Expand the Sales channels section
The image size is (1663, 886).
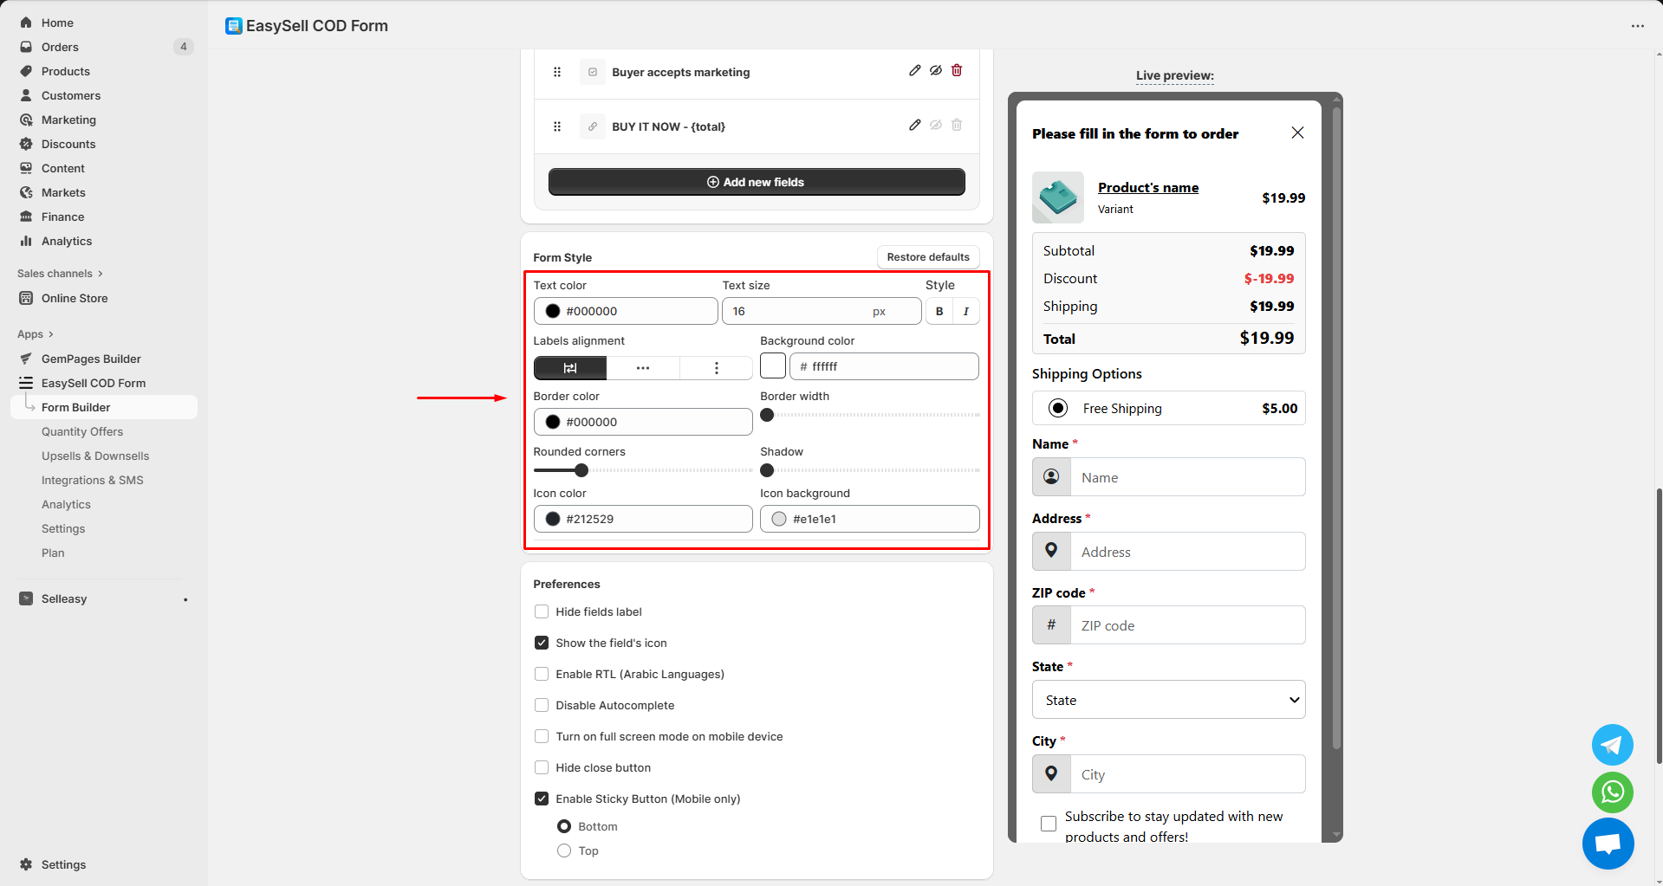(x=60, y=274)
